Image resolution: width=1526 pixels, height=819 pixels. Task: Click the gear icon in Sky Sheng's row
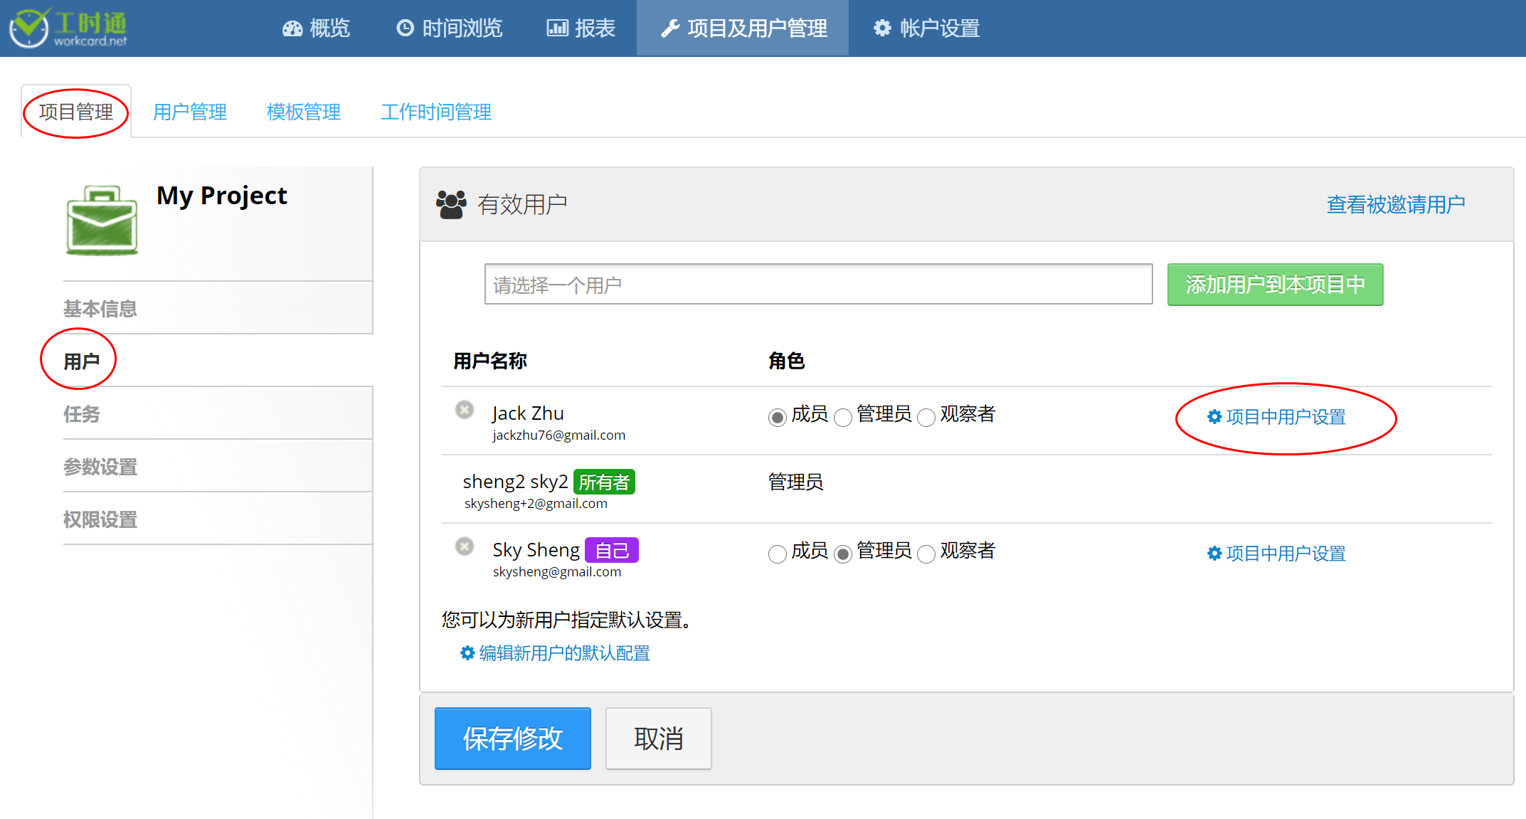point(1214,554)
